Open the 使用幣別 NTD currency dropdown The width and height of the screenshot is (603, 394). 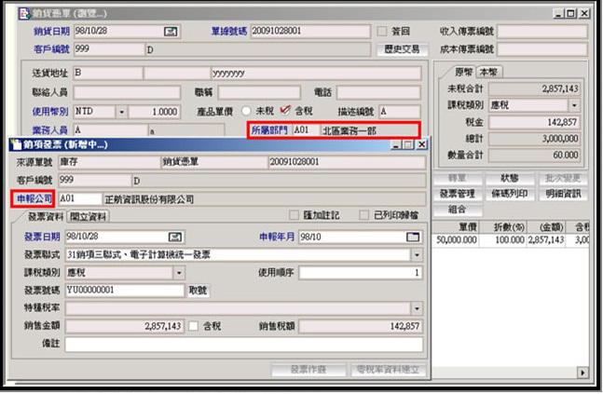(x=121, y=112)
